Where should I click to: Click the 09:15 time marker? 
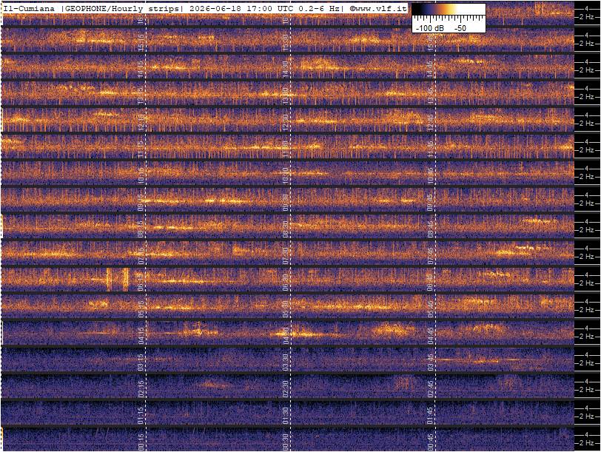point(141,202)
